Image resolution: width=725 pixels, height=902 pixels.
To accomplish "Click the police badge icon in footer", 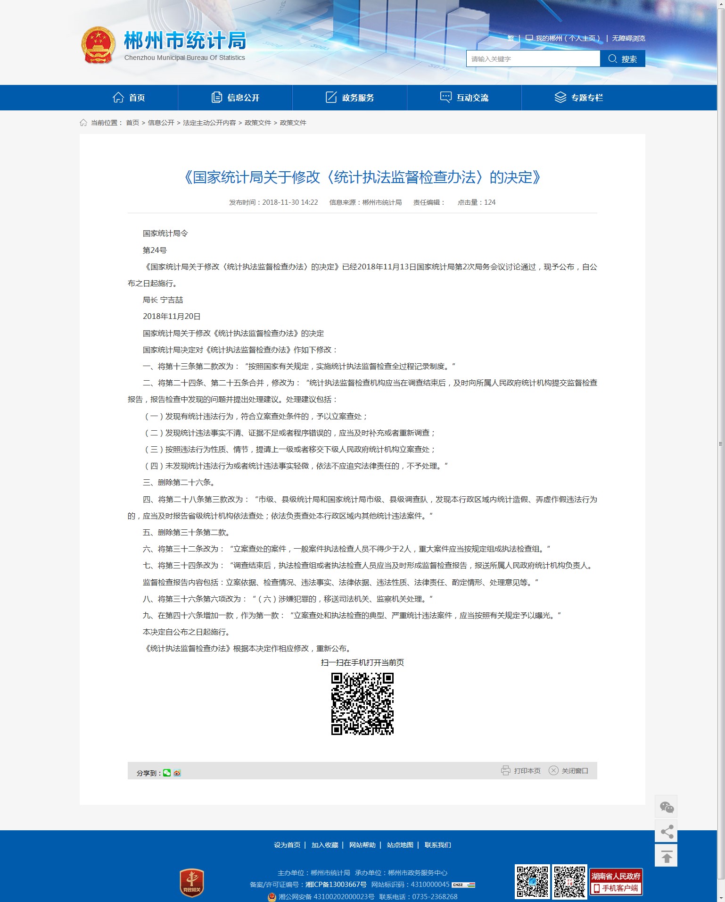I will tap(272, 897).
